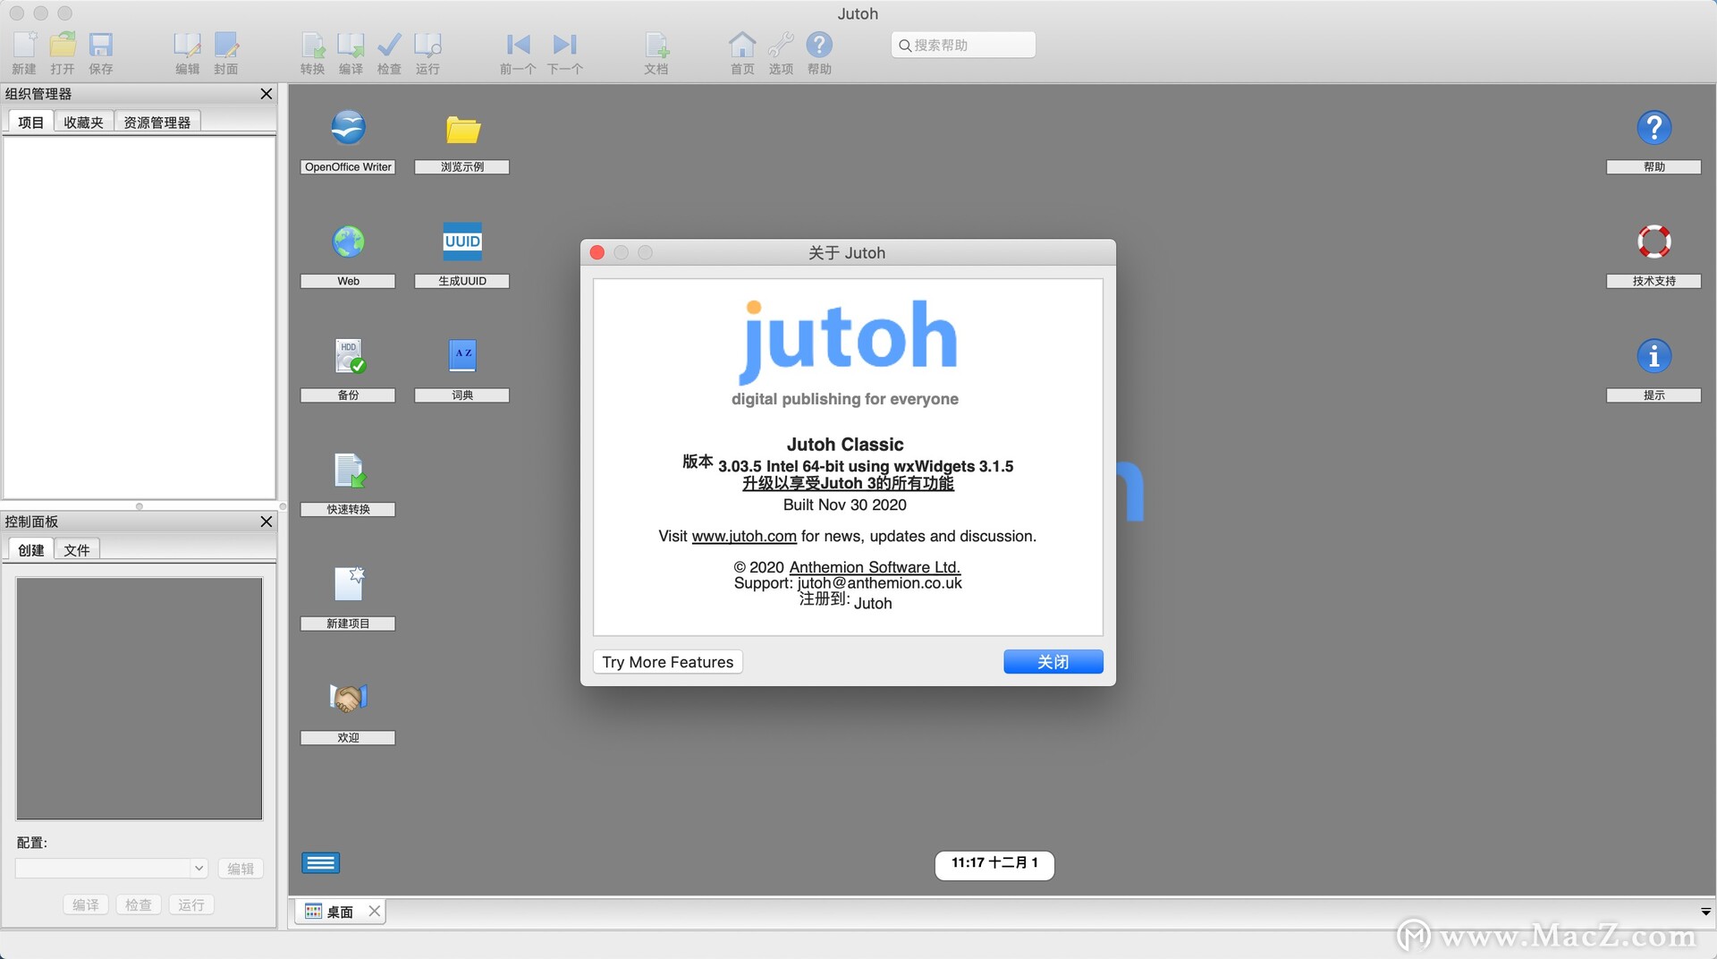Image resolution: width=1717 pixels, height=959 pixels.
Task: Click the Web globe desktop icon
Action: [348, 242]
